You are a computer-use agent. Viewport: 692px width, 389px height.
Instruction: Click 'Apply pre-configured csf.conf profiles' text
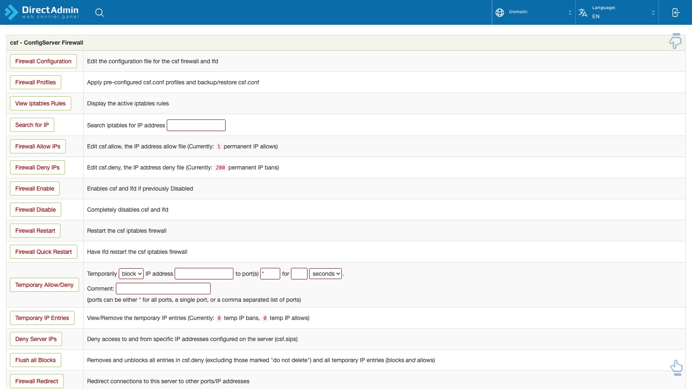[x=173, y=82]
